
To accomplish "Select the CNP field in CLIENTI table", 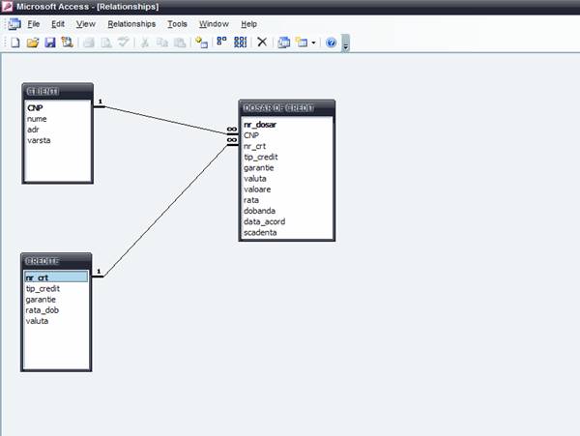I will point(35,108).
